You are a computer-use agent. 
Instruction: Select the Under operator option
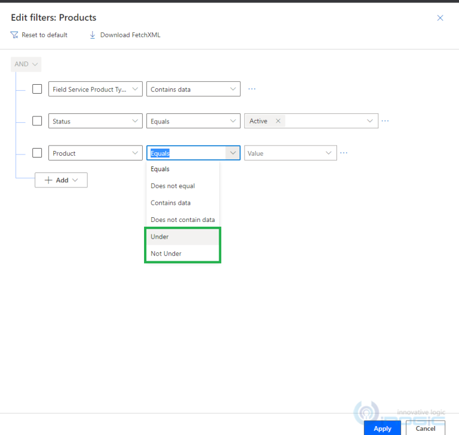160,237
